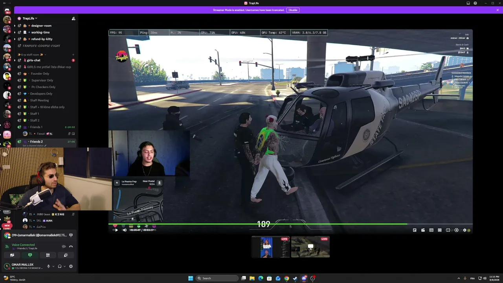This screenshot has height=283, width=503.
Task: Open Microsoft Store from taskbar
Action: pos(269,278)
